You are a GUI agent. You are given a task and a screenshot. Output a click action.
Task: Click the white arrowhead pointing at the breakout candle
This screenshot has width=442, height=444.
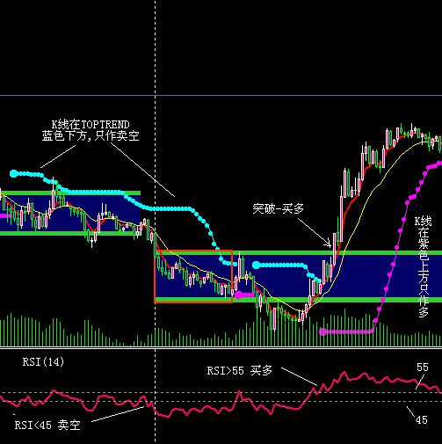click(329, 244)
